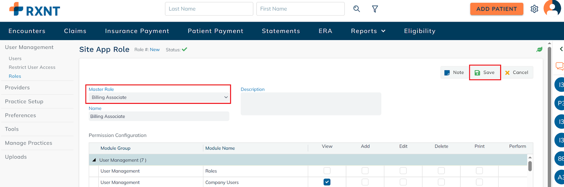The image size is (564, 187).
Task: Click the permission table scrollbar
Action: point(530,166)
